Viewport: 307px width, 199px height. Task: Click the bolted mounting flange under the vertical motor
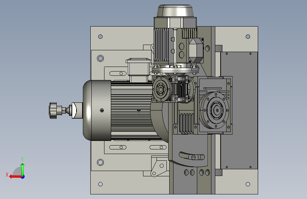tap(175, 69)
